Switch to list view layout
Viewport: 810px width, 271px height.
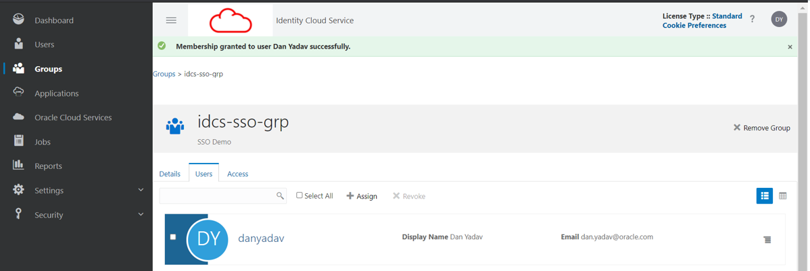click(765, 195)
